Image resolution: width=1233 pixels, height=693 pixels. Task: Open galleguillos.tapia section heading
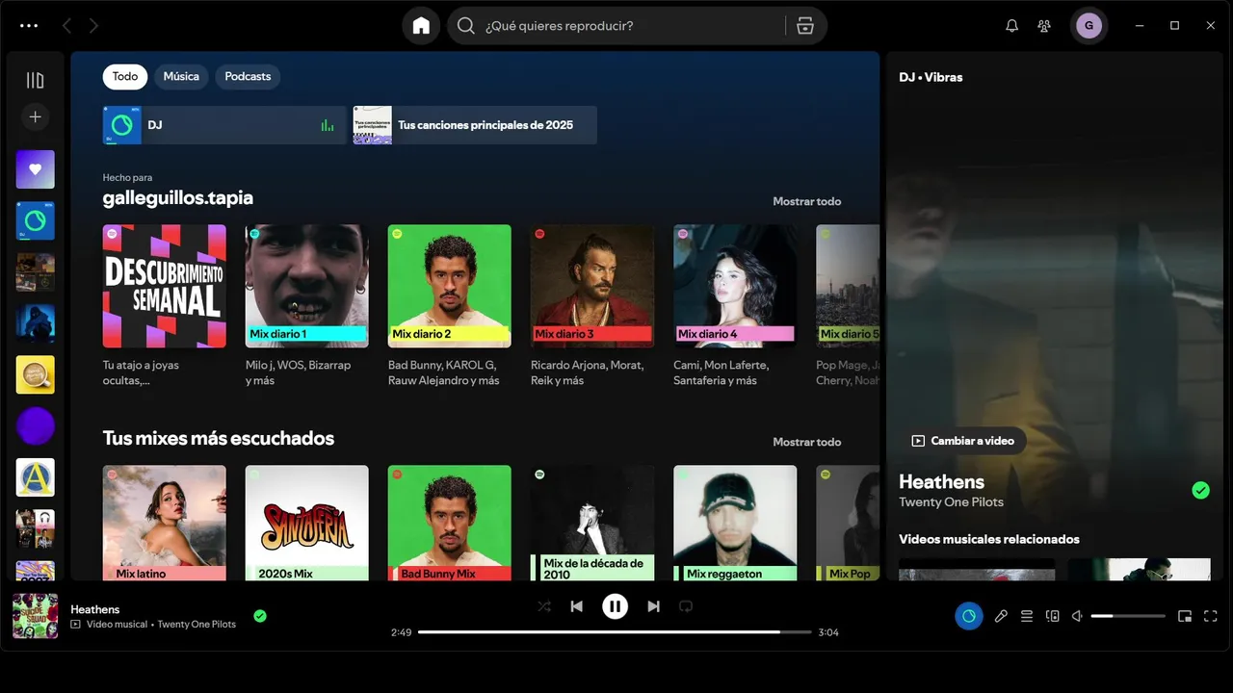click(x=178, y=198)
